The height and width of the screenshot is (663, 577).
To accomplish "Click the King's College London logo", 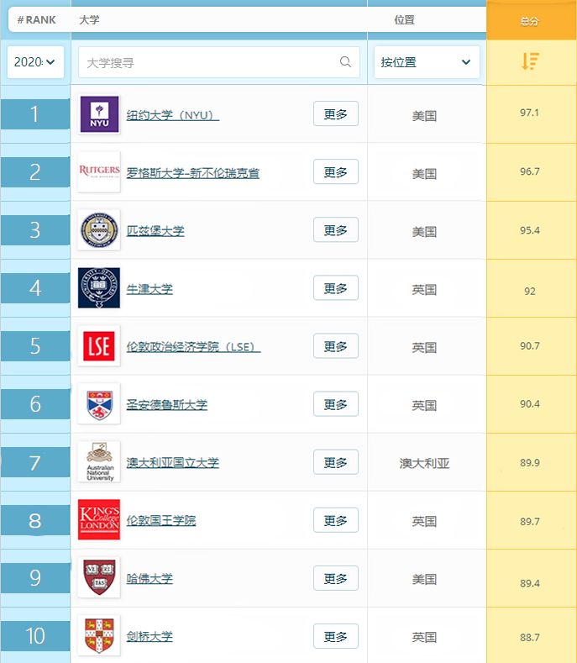I will [99, 519].
